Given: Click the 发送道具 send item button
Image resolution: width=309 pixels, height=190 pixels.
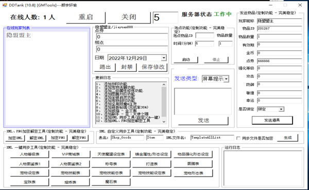Looking at the screenshot, I should point(272,120).
